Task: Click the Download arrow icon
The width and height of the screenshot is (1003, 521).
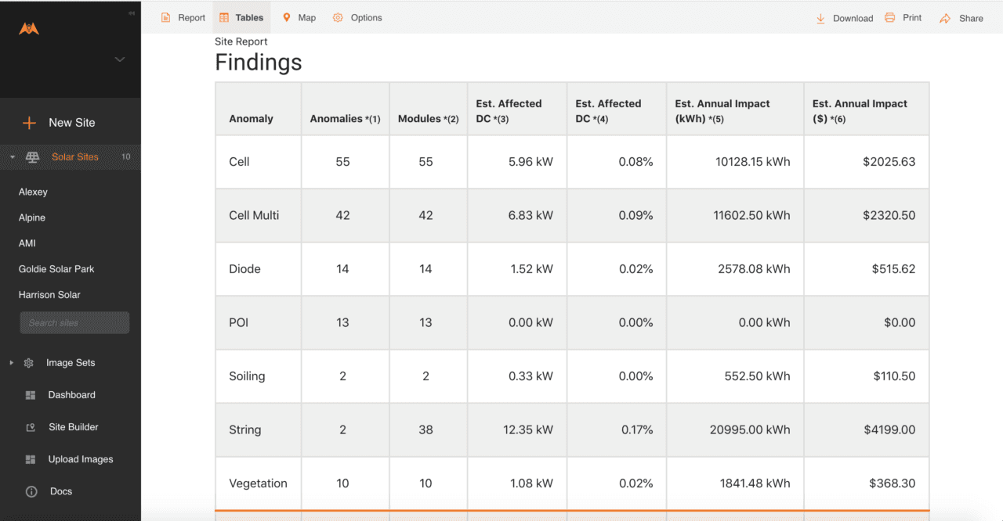Action: [820, 18]
